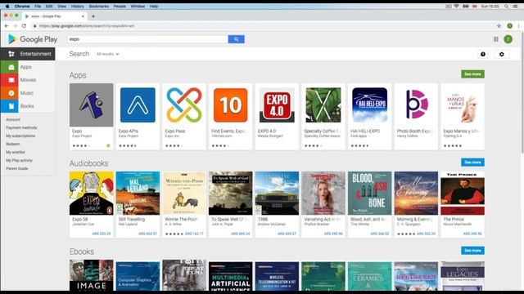
Task: Reload the page with the refresh icon
Action: (24, 25)
